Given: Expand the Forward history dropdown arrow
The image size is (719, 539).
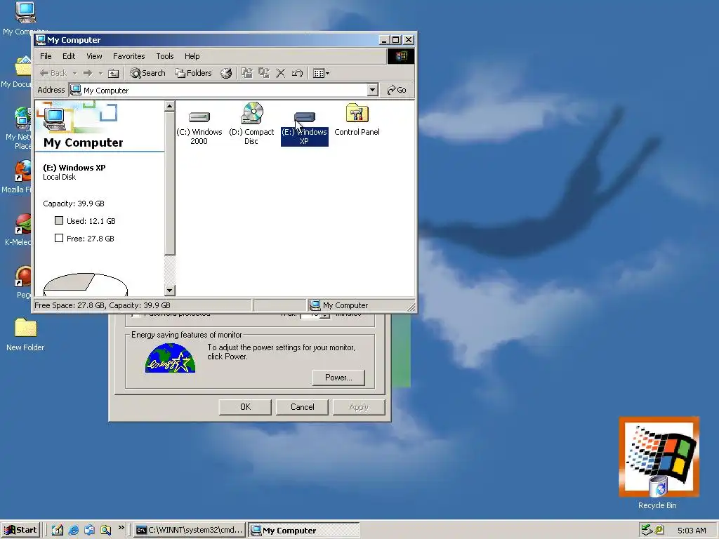Looking at the screenshot, I should [100, 73].
